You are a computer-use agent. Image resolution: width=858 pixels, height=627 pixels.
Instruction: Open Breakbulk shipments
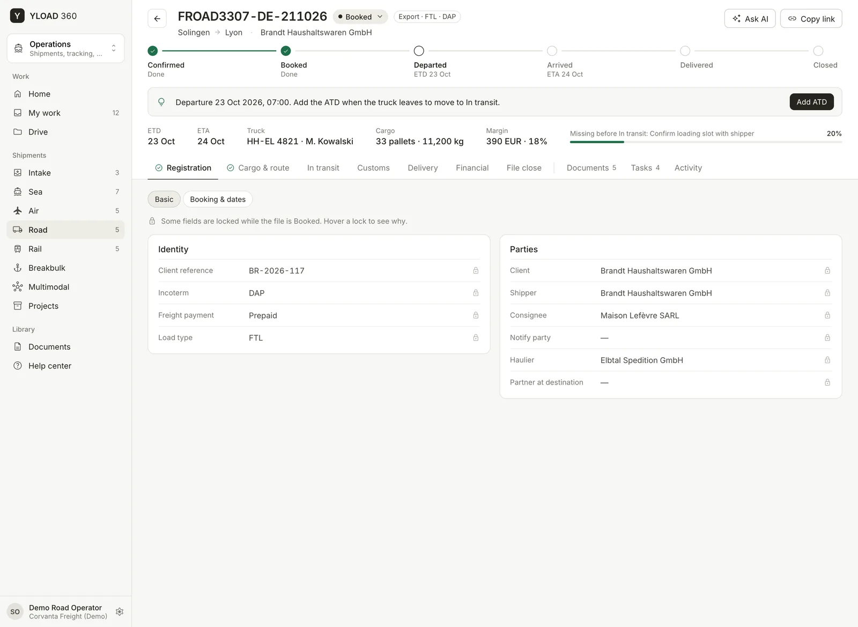click(x=65, y=268)
